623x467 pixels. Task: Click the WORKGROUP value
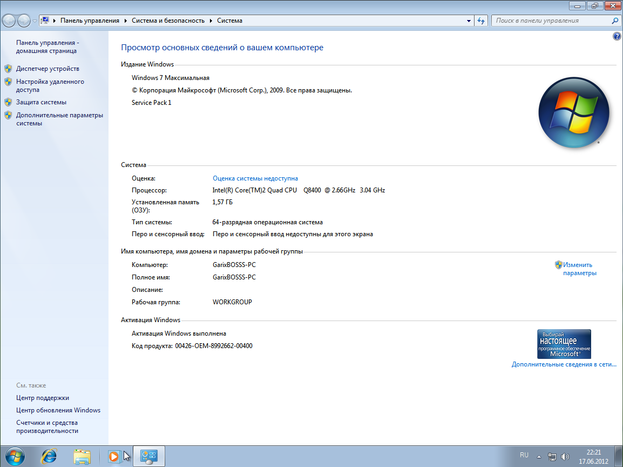click(x=232, y=302)
